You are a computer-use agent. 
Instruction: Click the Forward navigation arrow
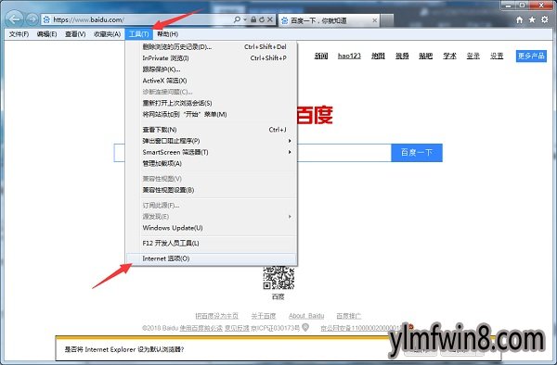[x=32, y=19]
